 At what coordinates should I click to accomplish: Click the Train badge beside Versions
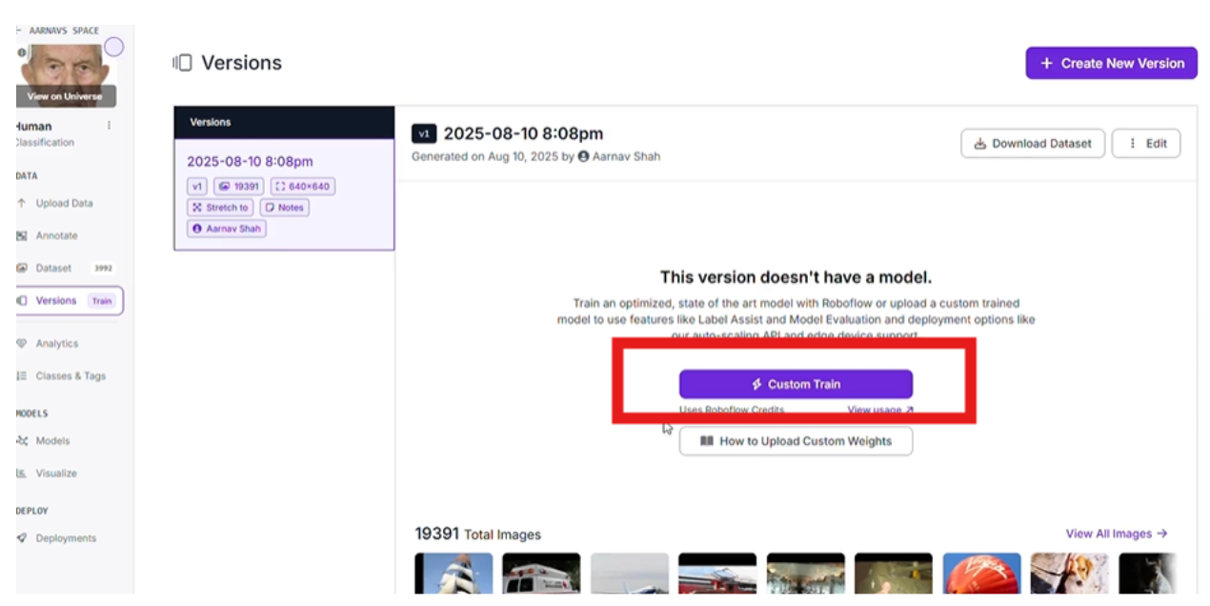point(101,300)
